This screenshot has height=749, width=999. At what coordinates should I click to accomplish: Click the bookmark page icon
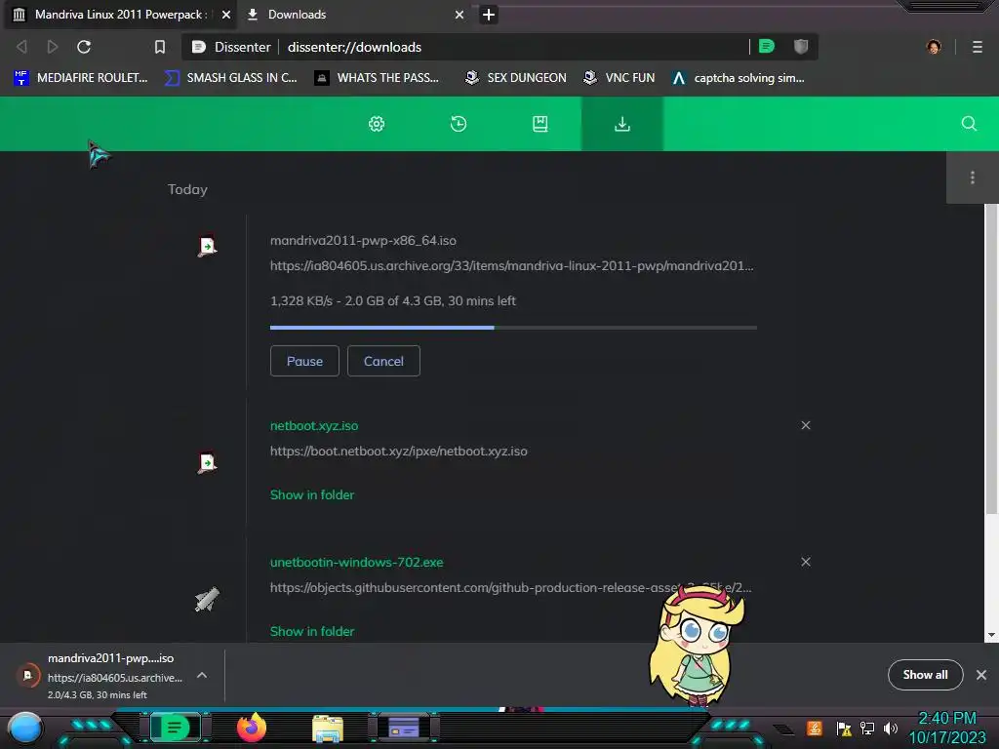pyautogui.click(x=160, y=47)
